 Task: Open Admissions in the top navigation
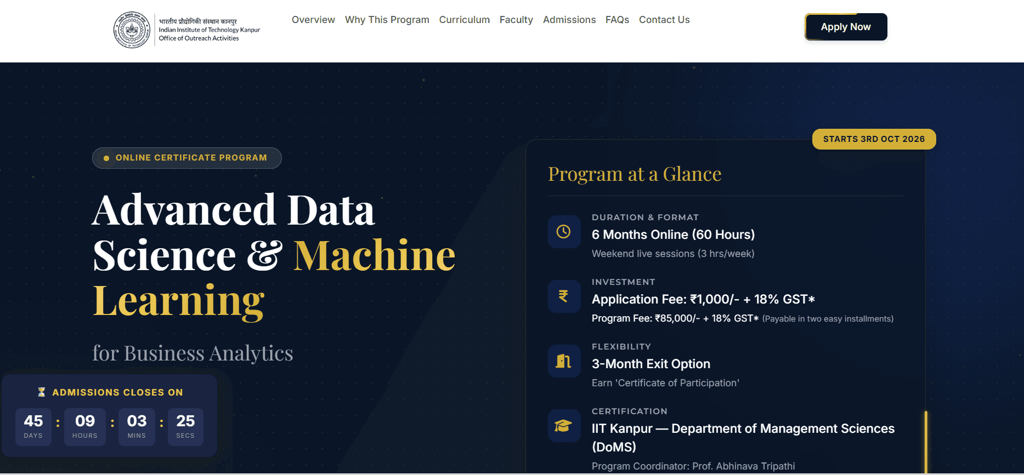tap(569, 20)
